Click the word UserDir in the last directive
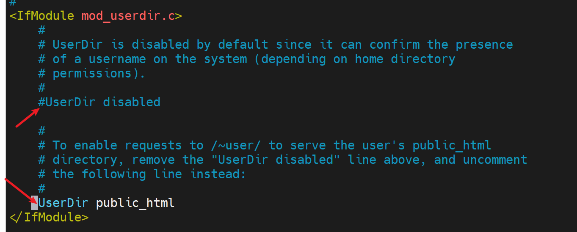Image resolution: width=577 pixels, height=232 pixels. click(63, 203)
